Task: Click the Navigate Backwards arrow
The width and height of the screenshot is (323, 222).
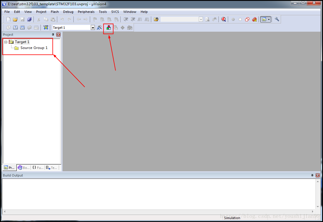Action: pyautogui.click(x=79, y=19)
